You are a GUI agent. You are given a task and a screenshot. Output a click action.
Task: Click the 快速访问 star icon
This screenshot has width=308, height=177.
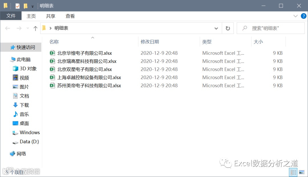click(x=13, y=47)
